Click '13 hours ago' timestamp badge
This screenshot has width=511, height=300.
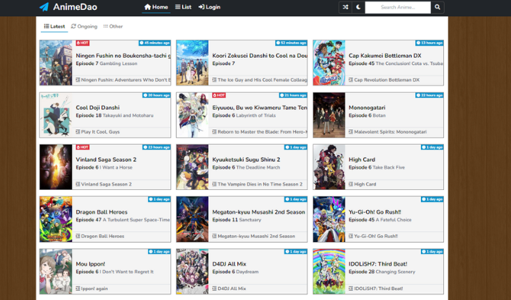pos(430,43)
